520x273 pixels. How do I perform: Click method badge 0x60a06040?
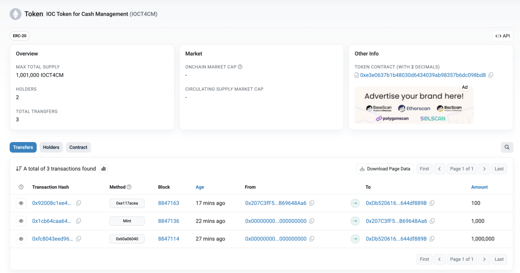tap(127, 239)
